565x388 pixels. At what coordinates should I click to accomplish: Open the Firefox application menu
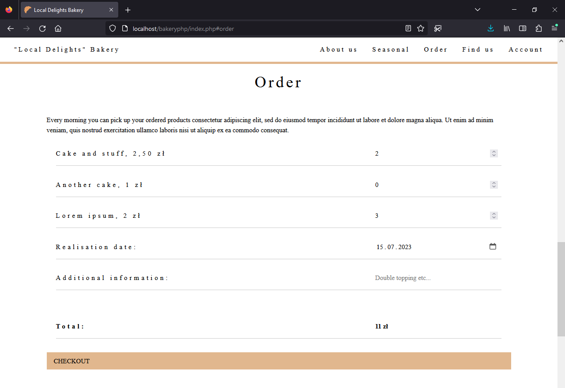coord(554,29)
